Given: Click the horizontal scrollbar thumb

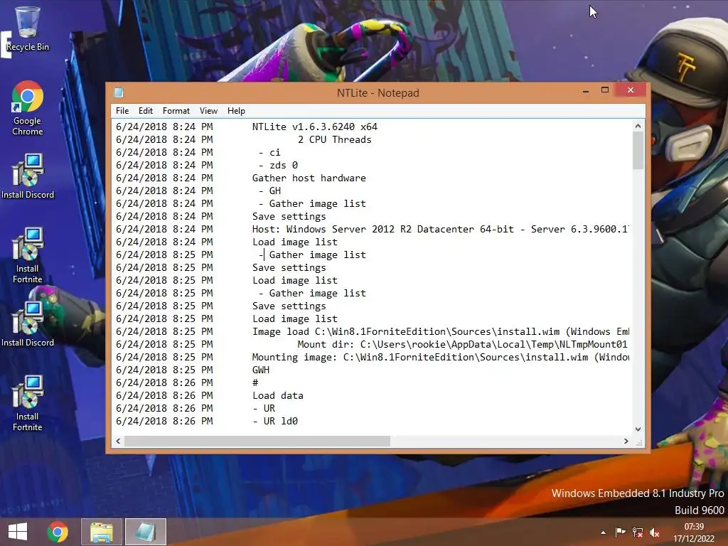Looking at the screenshot, I should [x=257, y=441].
